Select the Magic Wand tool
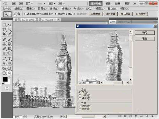 pyautogui.click(x=9, y=29)
